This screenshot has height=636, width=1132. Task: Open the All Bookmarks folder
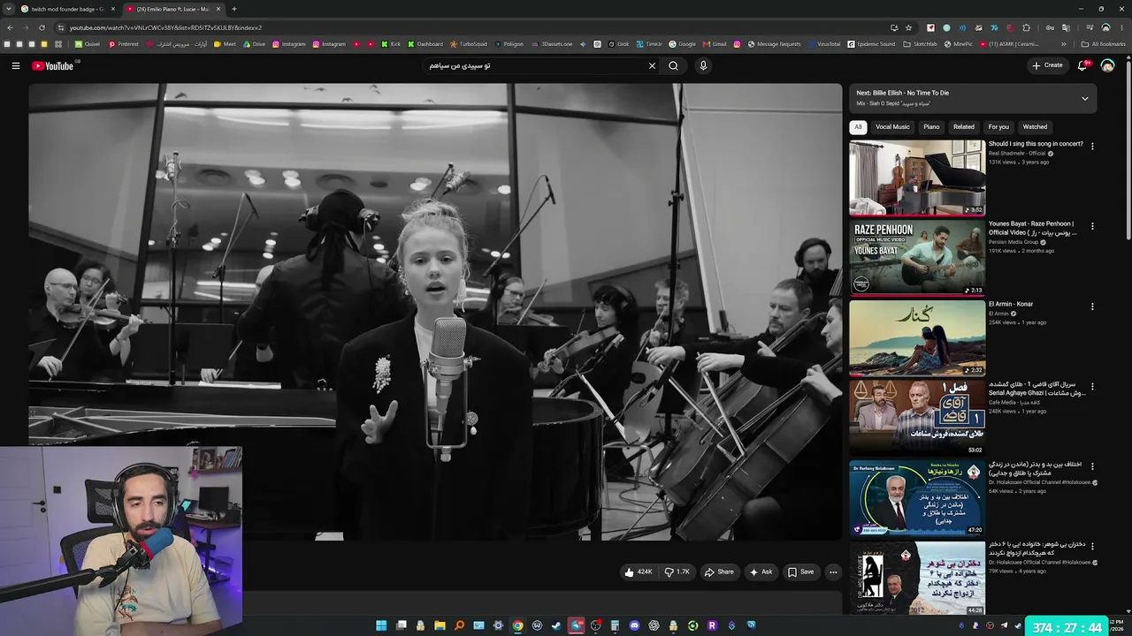[x=1103, y=44]
